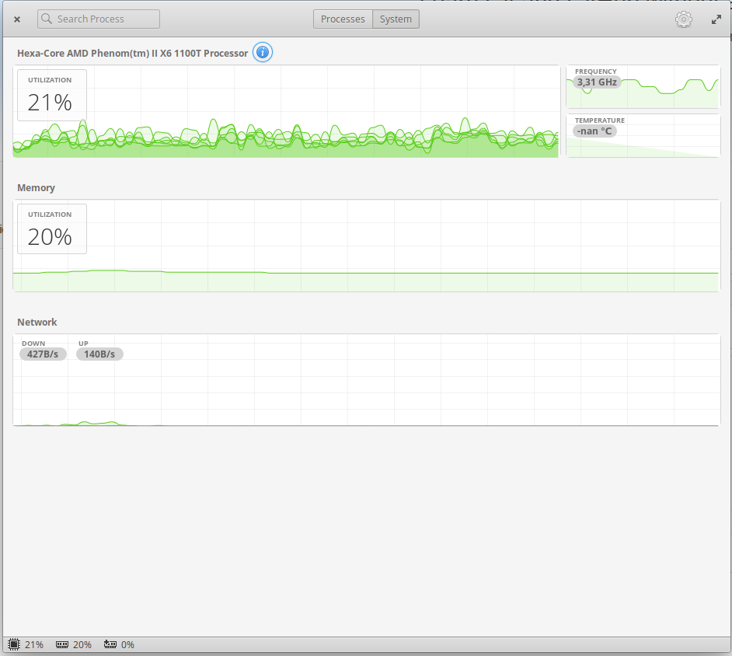Click the 427B/s download badge
Image resolution: width=732 pixels, height=656 pixels.
(43, 354)
